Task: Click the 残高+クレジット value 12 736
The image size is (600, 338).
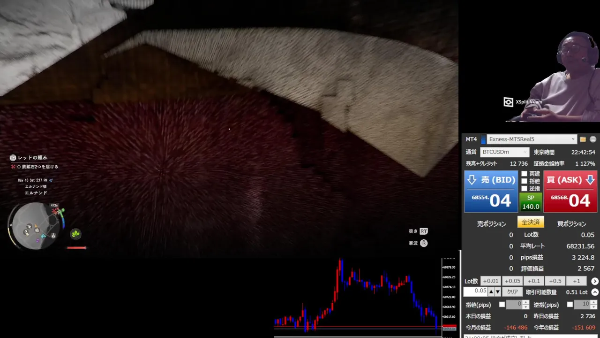Action: point(519,164)
